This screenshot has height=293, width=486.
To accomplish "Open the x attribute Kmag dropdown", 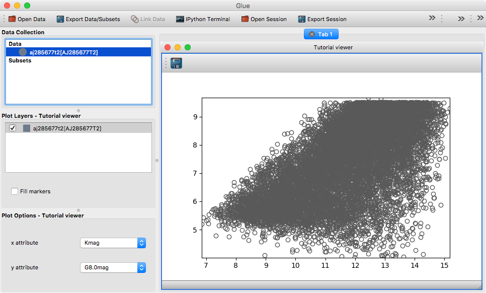I will [x=113, y=243].
